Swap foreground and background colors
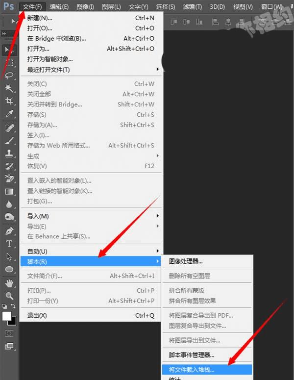The image size is (294, 380). pos(13,306)
